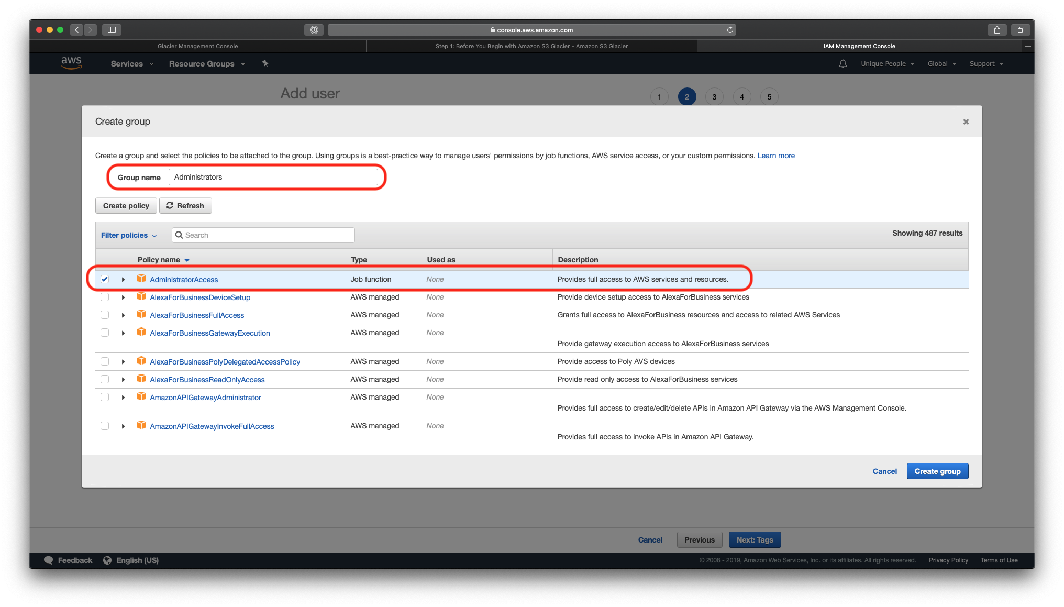Close the Create group dialog with X

[966, 122]
